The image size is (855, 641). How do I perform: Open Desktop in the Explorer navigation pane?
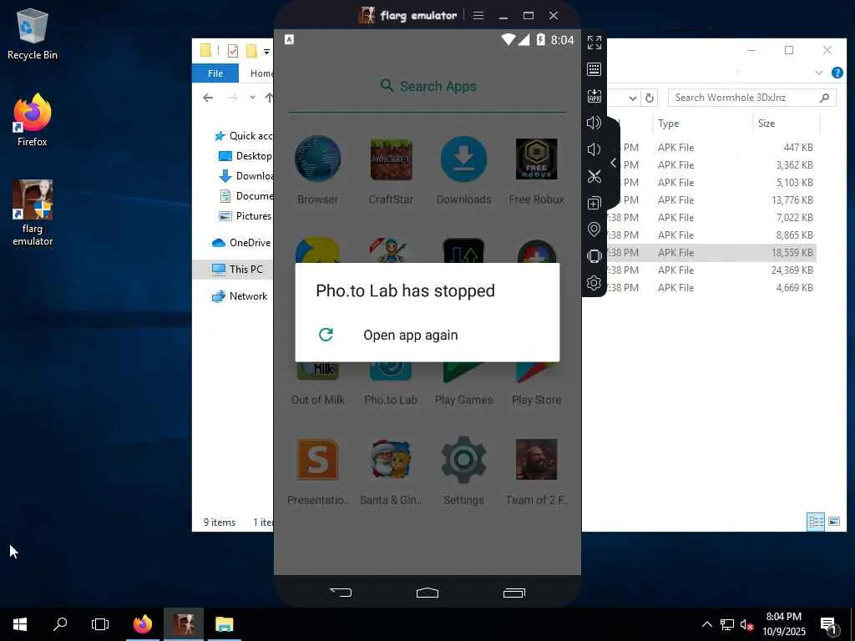(245, 156)
